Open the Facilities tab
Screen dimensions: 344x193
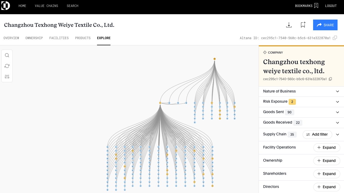click(x=59, y=38)
